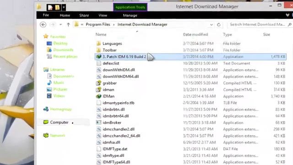The height and width of the screenshot is (165, 293).
Task: Select the downlWithIDM.dll file icon
Action: 99,70
